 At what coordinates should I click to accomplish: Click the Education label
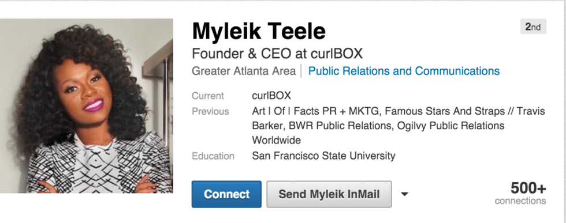[213, 156]
